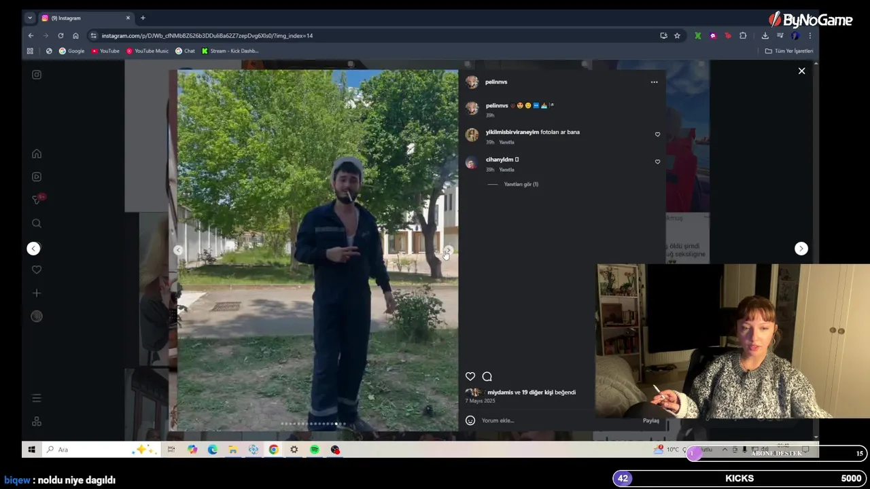This screenshot has width=870, height=489.
Task: Open Spotify from the taskbar
Action: pos(315,450)
